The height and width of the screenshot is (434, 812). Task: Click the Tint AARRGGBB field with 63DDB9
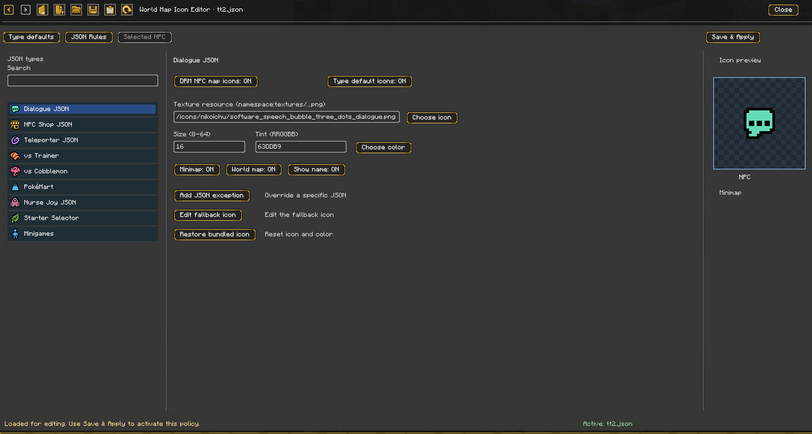(x=301, y=147)
